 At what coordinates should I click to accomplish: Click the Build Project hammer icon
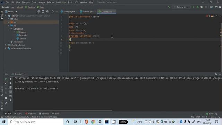[169, 7]
